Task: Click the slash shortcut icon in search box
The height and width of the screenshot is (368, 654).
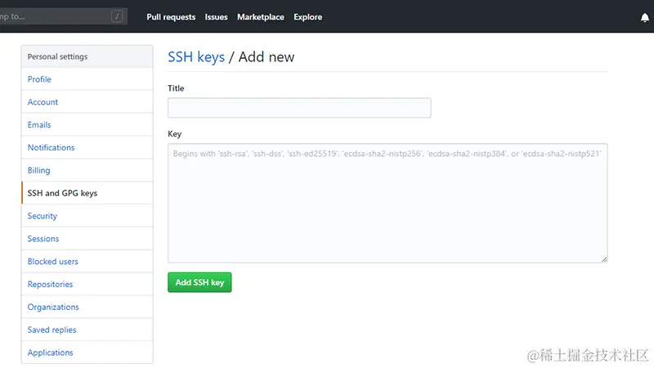Action: point(117,16)
